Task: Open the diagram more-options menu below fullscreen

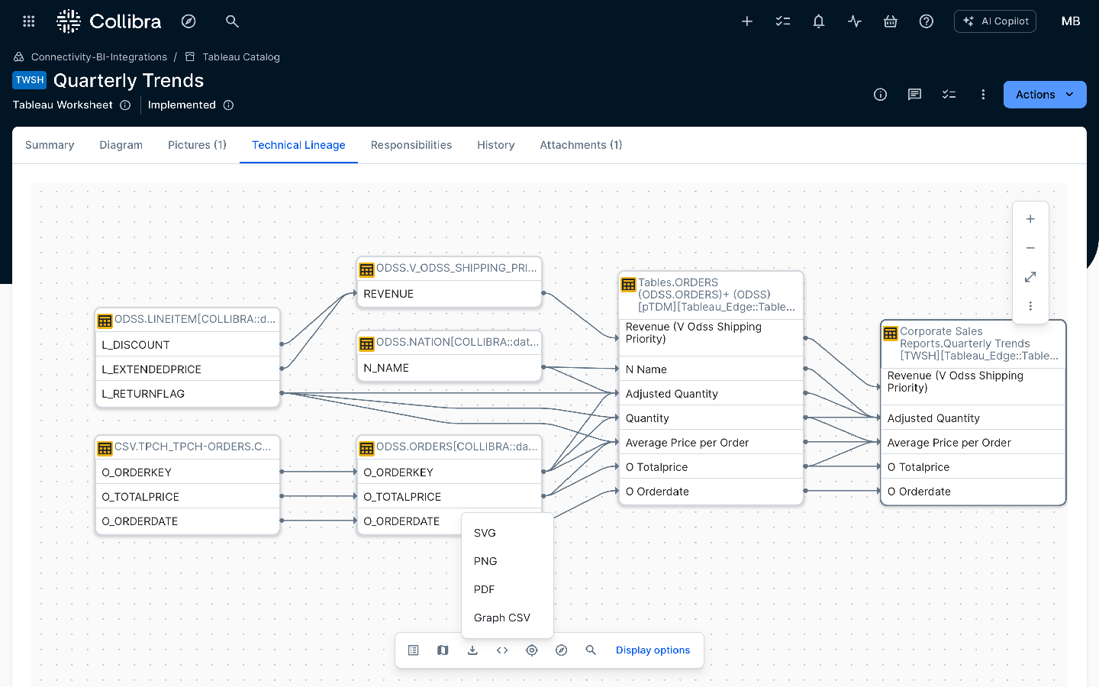Action: [x=1030, y=306]
